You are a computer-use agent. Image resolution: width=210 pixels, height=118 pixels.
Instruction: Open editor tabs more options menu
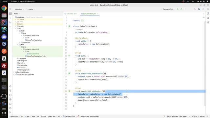pos(203,14)
